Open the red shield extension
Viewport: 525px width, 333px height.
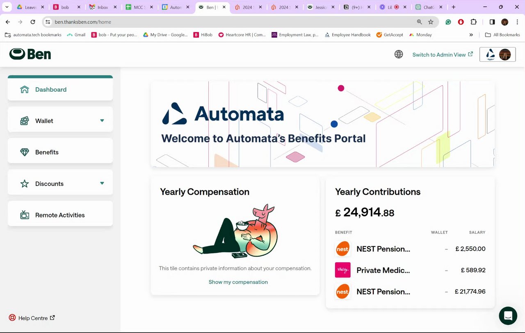(461, 22)
